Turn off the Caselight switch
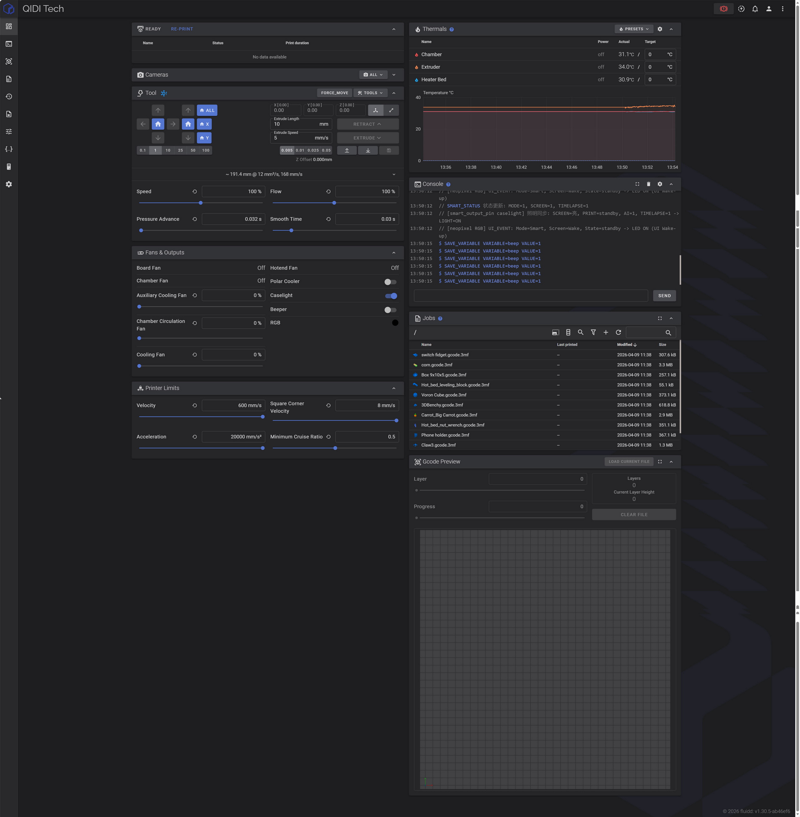Screen dimensions: 800x817 391,296
